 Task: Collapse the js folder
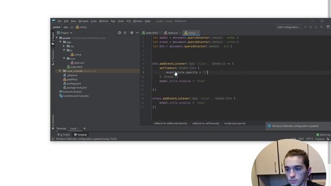(x=64, y=50)
